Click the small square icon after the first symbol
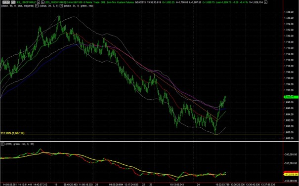Viewport: 299px width, 186px height. [39, 2]
